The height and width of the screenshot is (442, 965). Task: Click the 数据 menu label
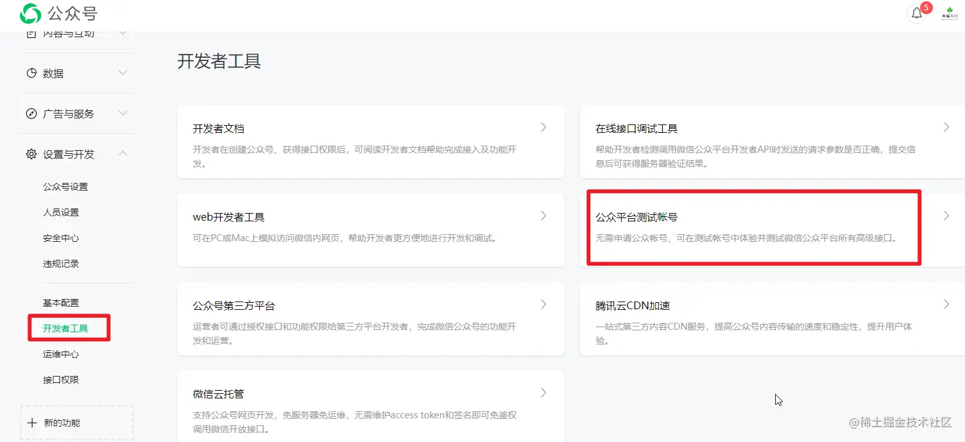click(53, 74)
